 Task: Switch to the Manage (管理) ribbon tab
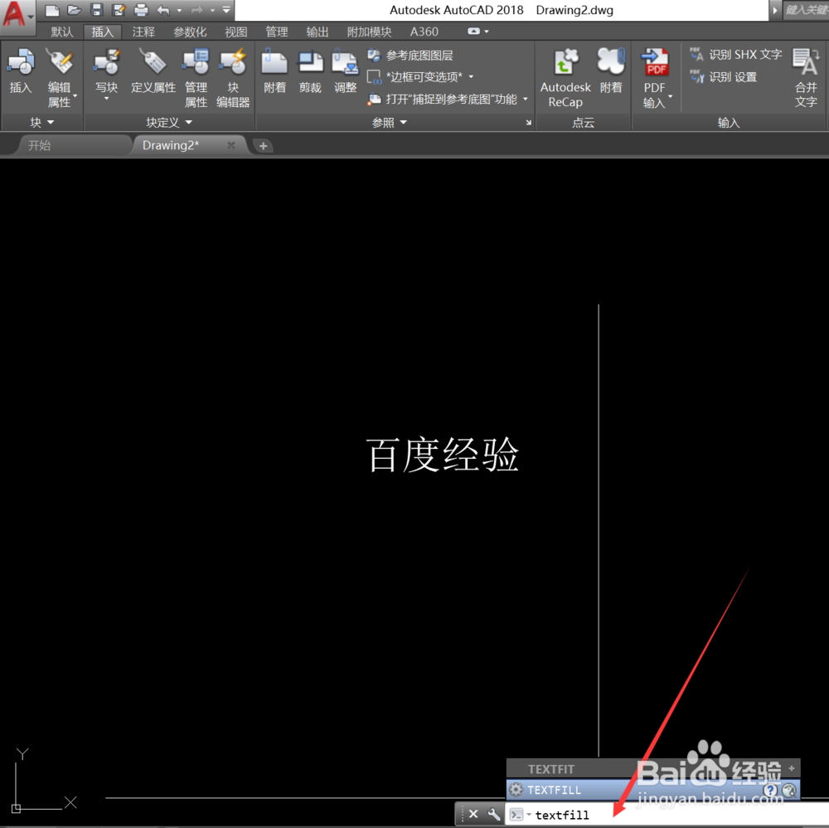point(277,32)
